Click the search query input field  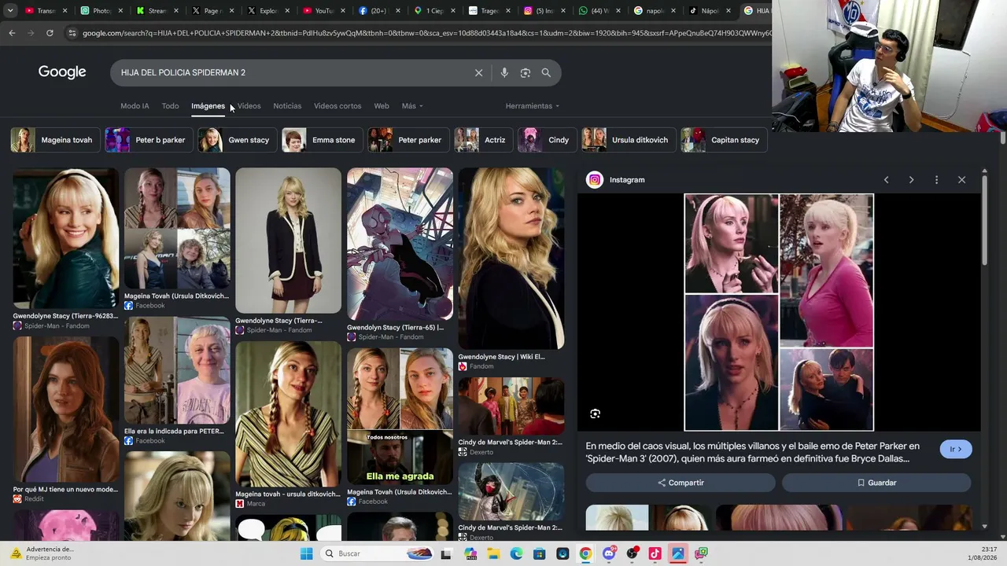pyautogui.click(x=291, y=72)
